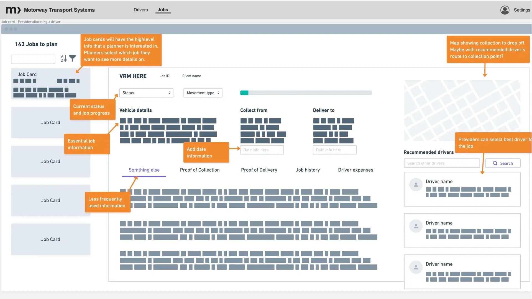Select the third recommended driver's avatar icon

[x=416, y=267]
